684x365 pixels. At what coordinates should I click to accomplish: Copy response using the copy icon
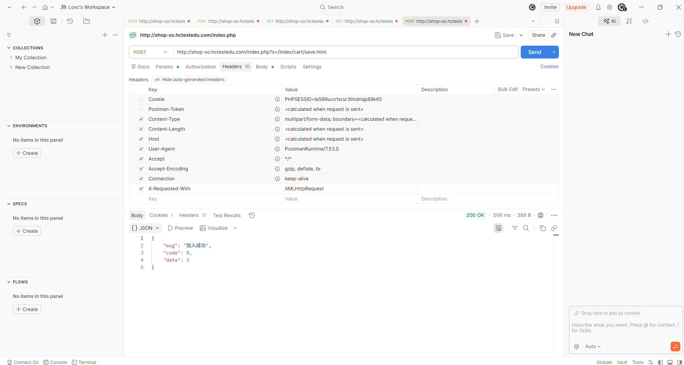pos(542,228)
